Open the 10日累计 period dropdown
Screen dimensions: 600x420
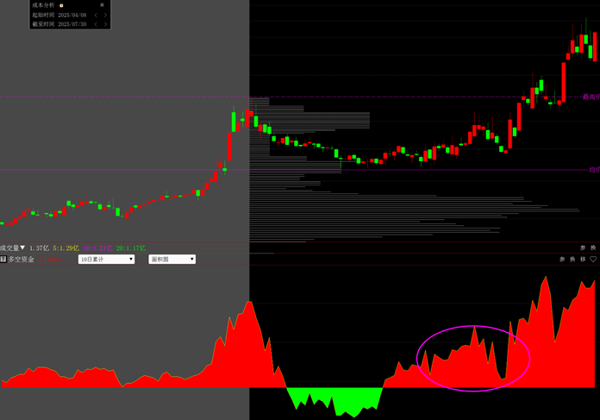tap(106, 259)
